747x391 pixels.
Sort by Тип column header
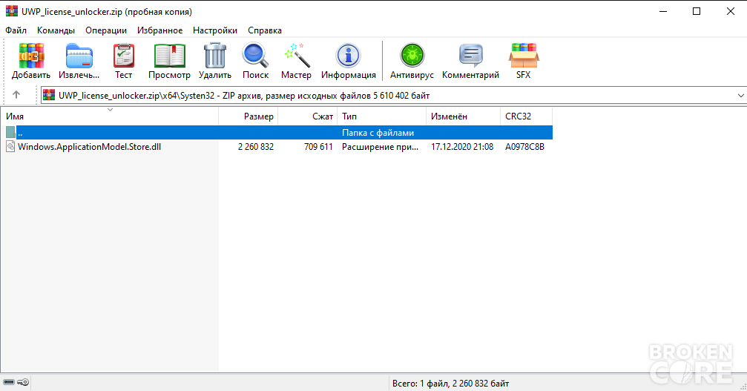pyautogui.click(x=381, y=116)
